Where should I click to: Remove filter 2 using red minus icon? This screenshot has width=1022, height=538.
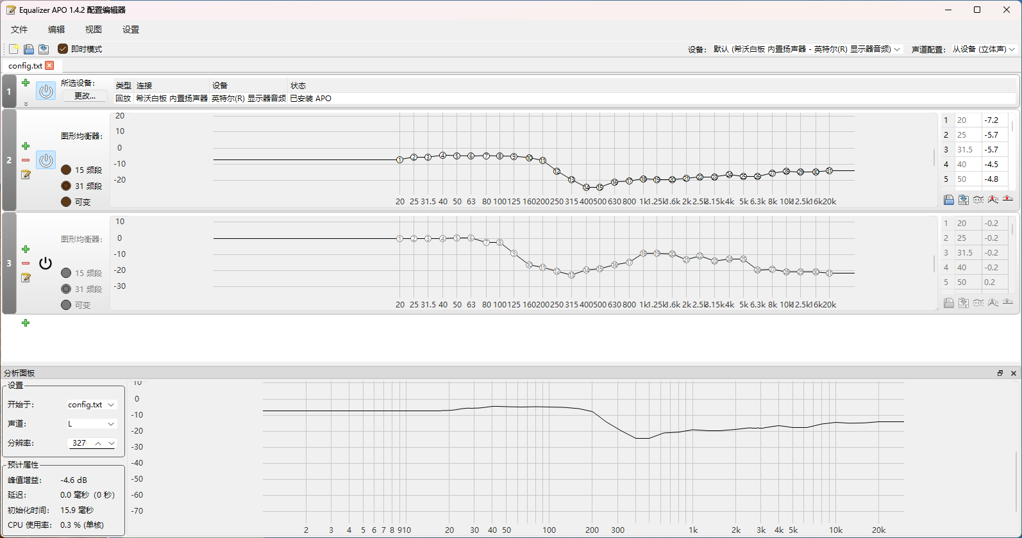pyautogui.click(x=26, y=160)
